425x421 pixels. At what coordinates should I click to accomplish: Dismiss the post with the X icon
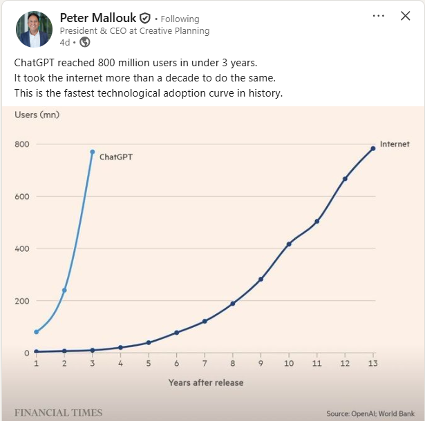406,17
